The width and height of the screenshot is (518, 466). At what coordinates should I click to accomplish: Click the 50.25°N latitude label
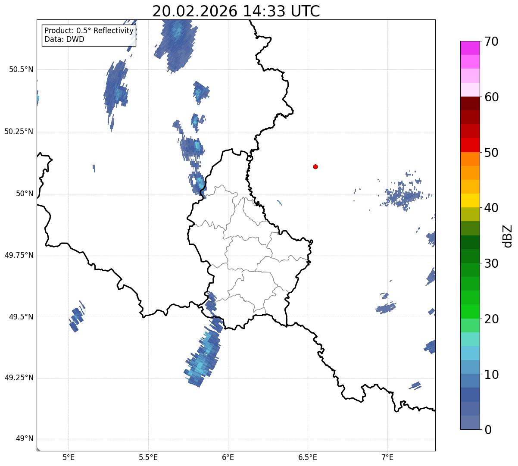pyautogui.click(x=19, y=131)
